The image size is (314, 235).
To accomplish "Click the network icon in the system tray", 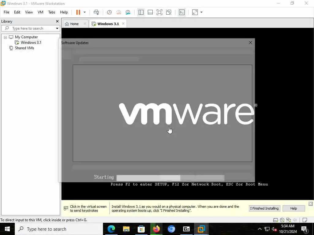I will (x=267, y=229).
